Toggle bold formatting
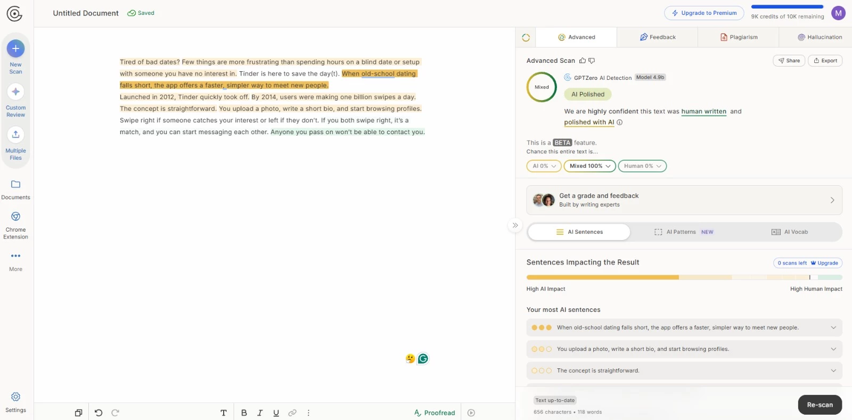Screen dimensions: 852x420 point(244,413)
